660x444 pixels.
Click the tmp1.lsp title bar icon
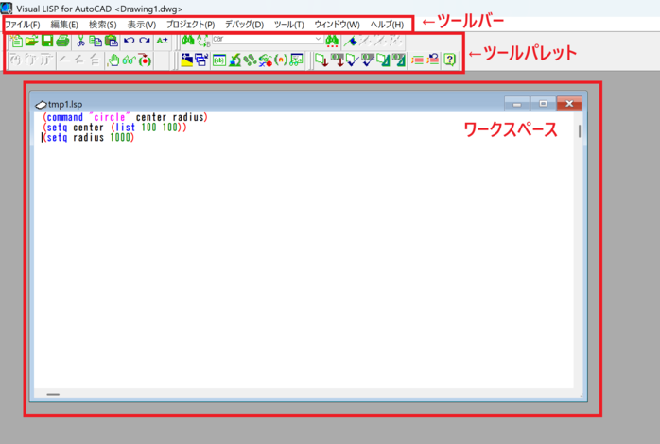[41, 104]
